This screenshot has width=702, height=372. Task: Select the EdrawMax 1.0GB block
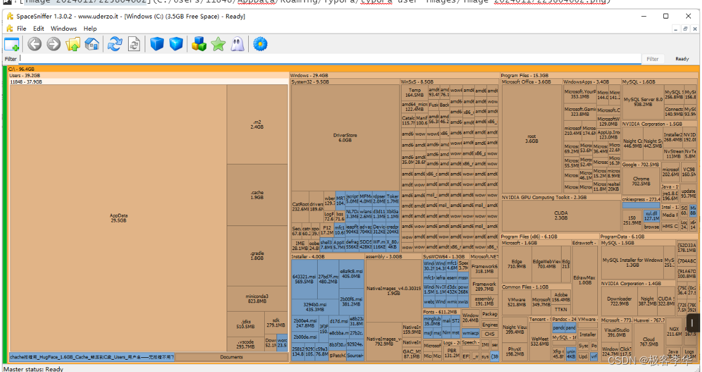point(585,280)
